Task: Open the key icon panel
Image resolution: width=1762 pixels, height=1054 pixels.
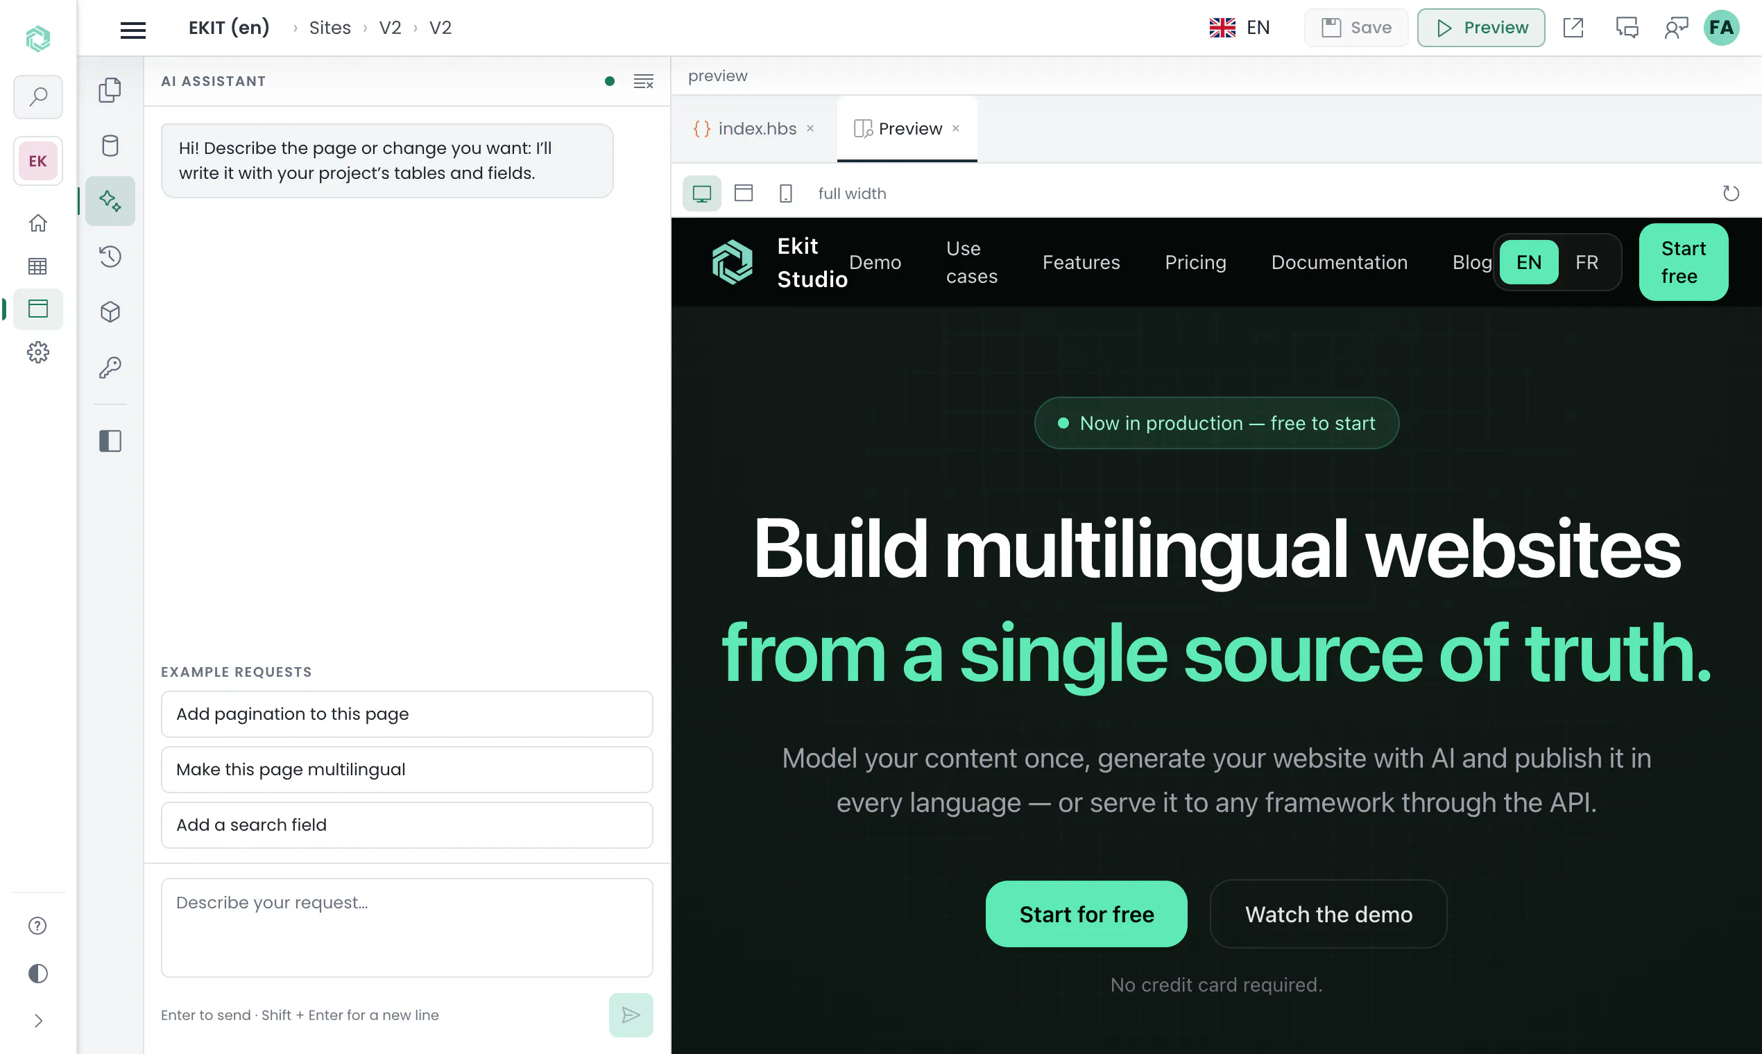Action: click(x=110, y=368)
